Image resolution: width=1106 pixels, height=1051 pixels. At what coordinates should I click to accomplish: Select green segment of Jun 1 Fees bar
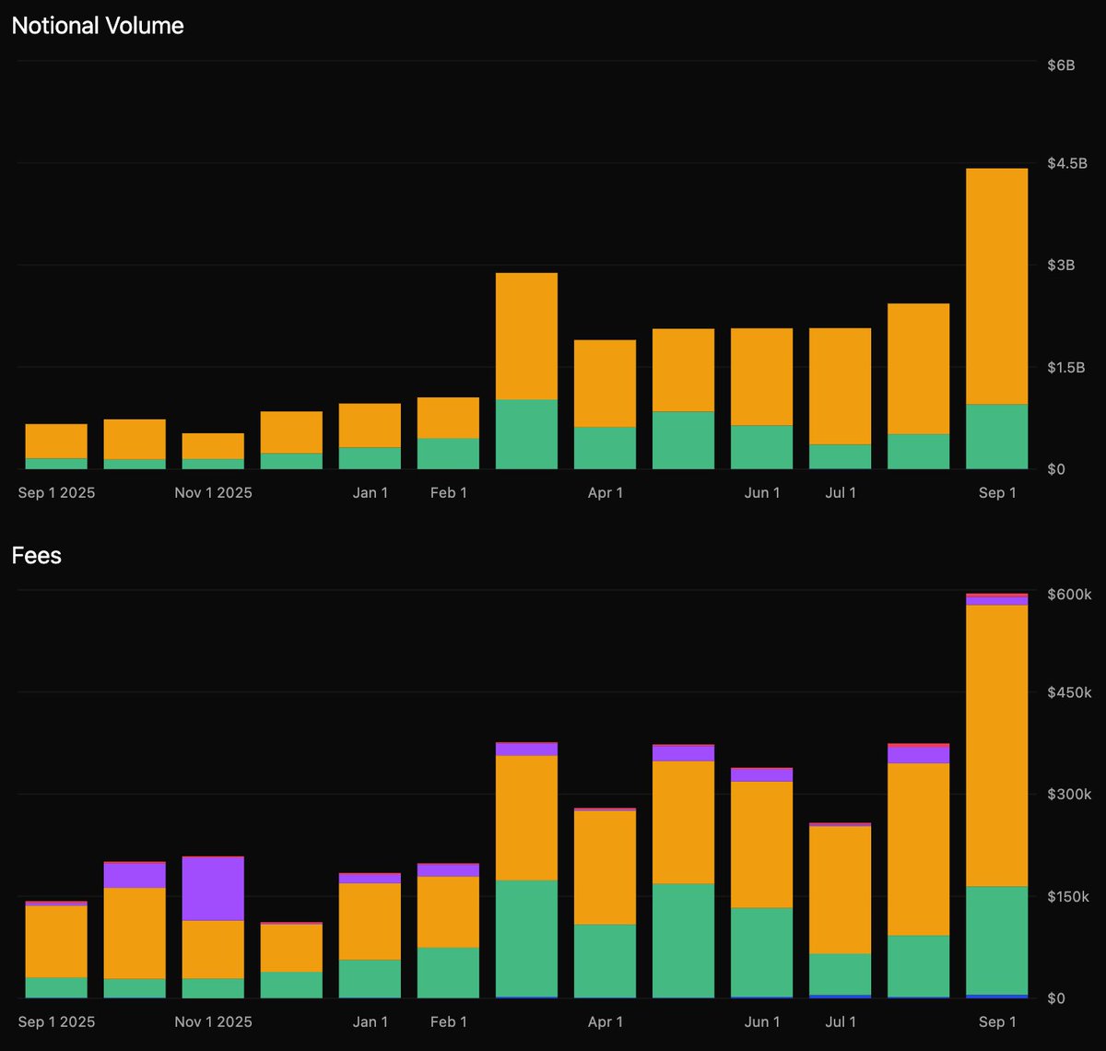click(x=761, y=952)
